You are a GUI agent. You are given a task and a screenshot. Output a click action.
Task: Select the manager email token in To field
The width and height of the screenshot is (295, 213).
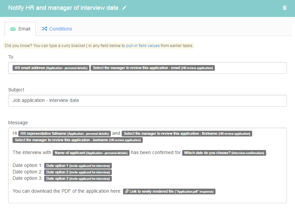coord(153,68)
